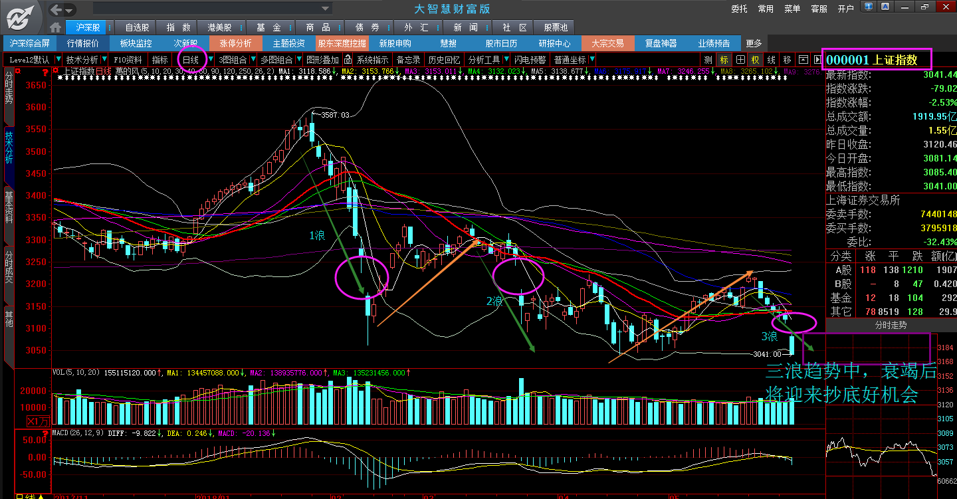Image resolution: width=957 pixels, height=499 pixels.
Task: Open the 3图组合 dropdown arrow
Action: [x=253, y=60]
